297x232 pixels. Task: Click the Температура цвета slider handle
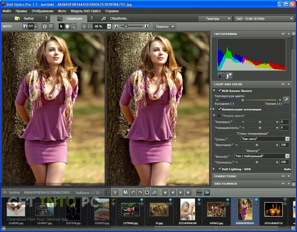(243, 100)
